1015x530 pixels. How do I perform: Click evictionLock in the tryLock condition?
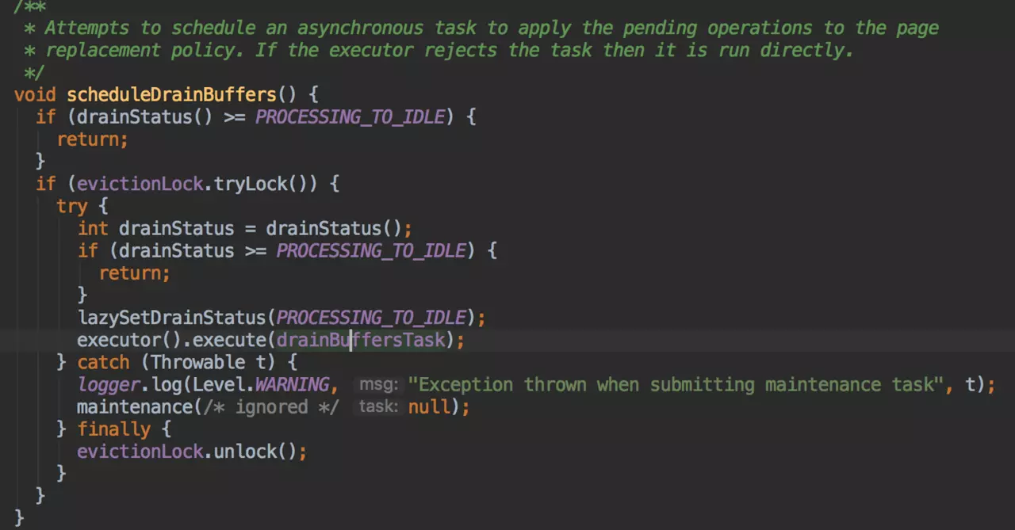[x=140, y=184]
